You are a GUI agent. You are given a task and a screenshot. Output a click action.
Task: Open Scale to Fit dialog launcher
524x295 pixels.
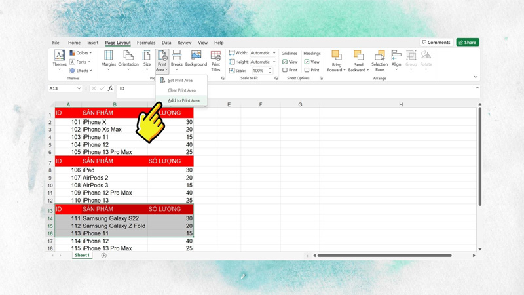[276, 78]
